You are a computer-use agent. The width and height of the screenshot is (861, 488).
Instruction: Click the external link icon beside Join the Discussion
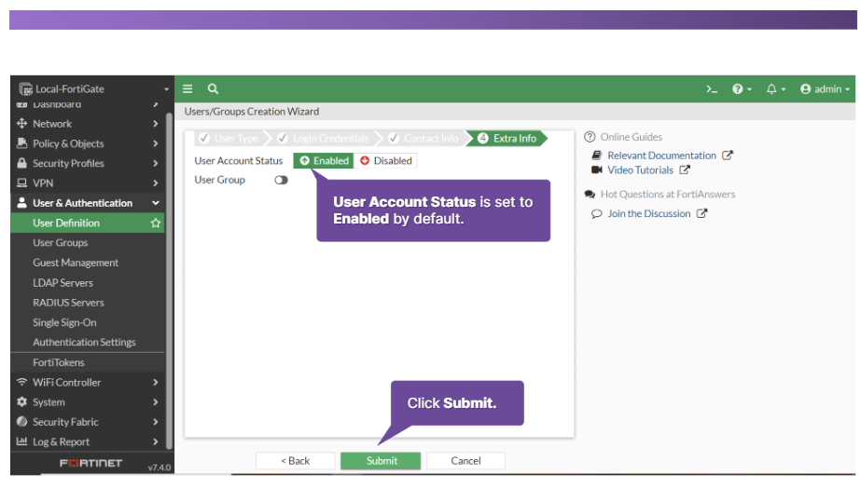tap(701, 213)
